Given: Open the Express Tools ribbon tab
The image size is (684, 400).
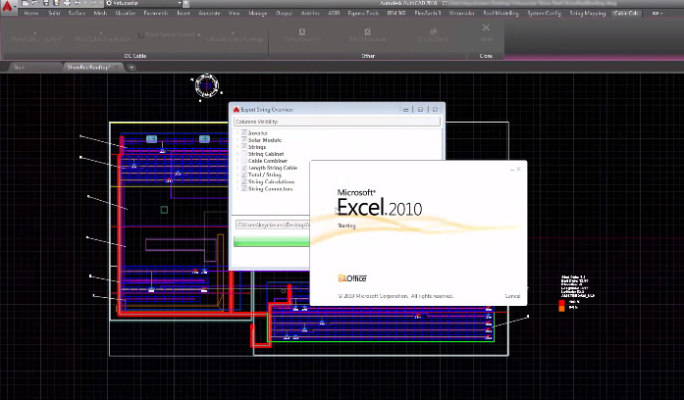Looking at the screenshot, I should point(363,13).
